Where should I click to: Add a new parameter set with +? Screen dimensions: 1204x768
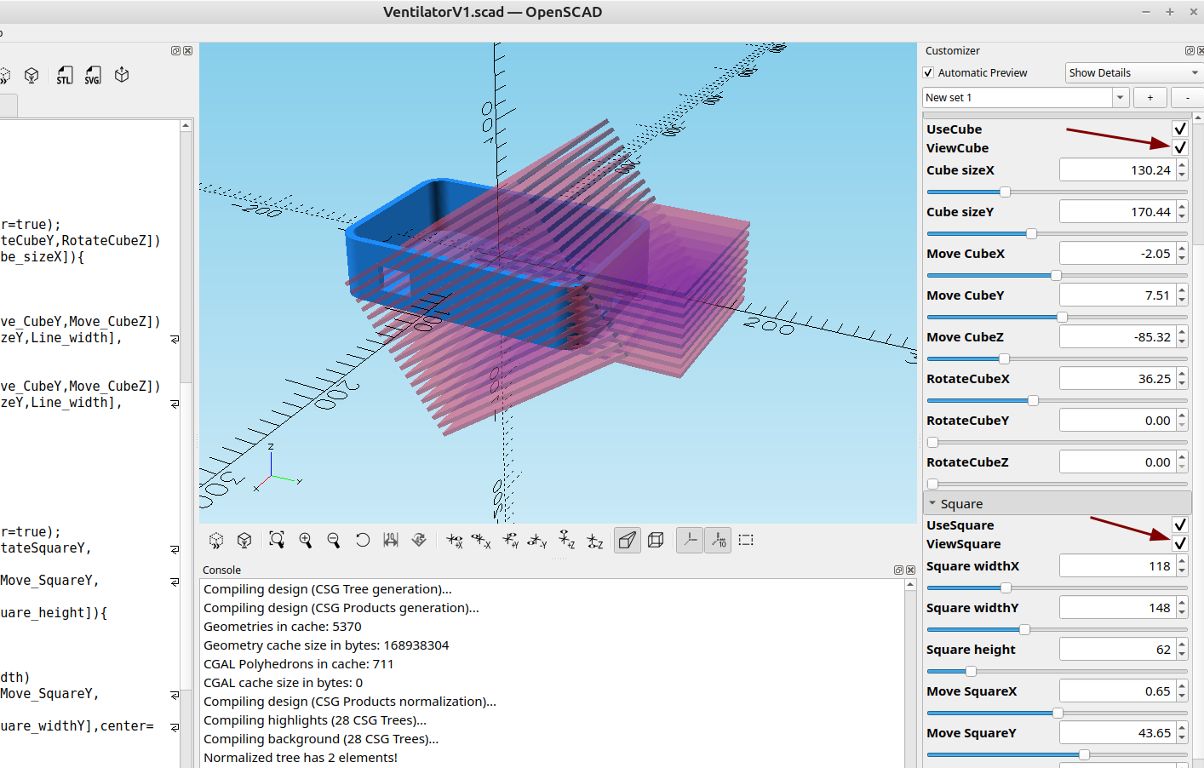pyautogui.click(x=1150, y=98)
